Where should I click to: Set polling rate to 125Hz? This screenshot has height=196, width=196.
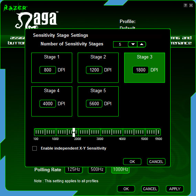pos(74,170)
